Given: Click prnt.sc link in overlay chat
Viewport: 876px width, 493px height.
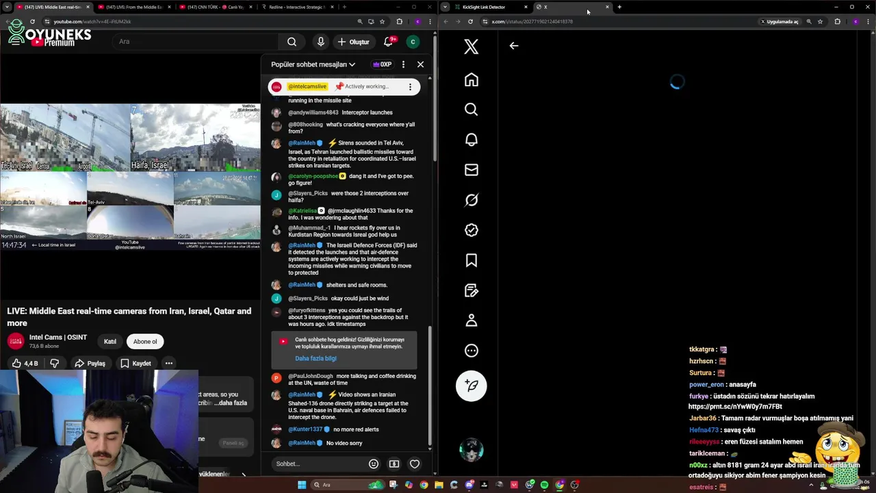Looking at the screenshot, I should [734, 406].
